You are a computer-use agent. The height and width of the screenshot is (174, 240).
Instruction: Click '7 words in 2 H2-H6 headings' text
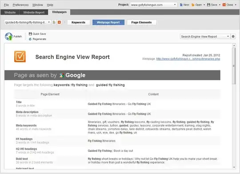pyautogui.click(x=35, y=152)
